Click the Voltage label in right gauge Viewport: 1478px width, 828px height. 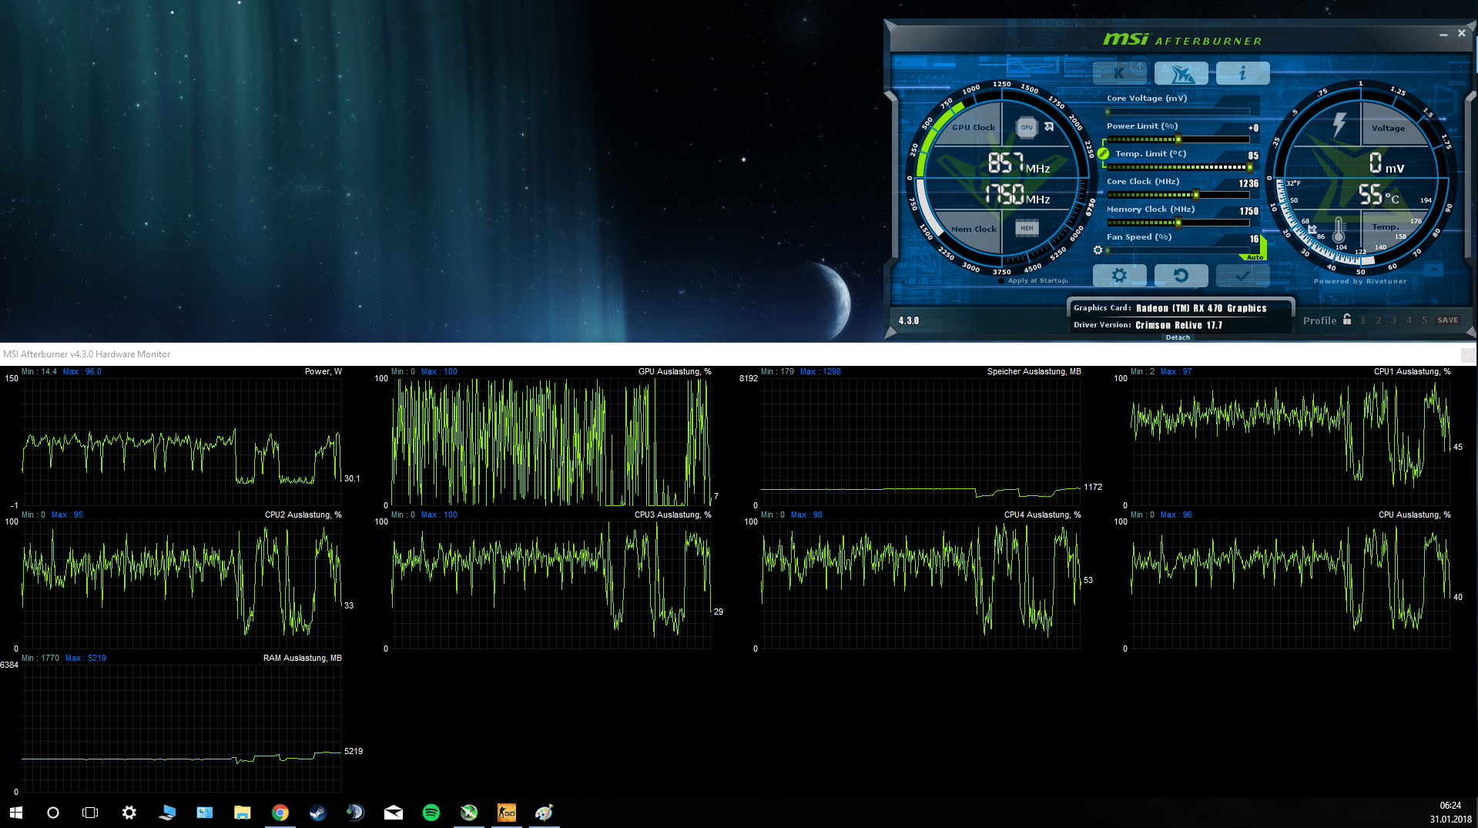pos(1388,129)
